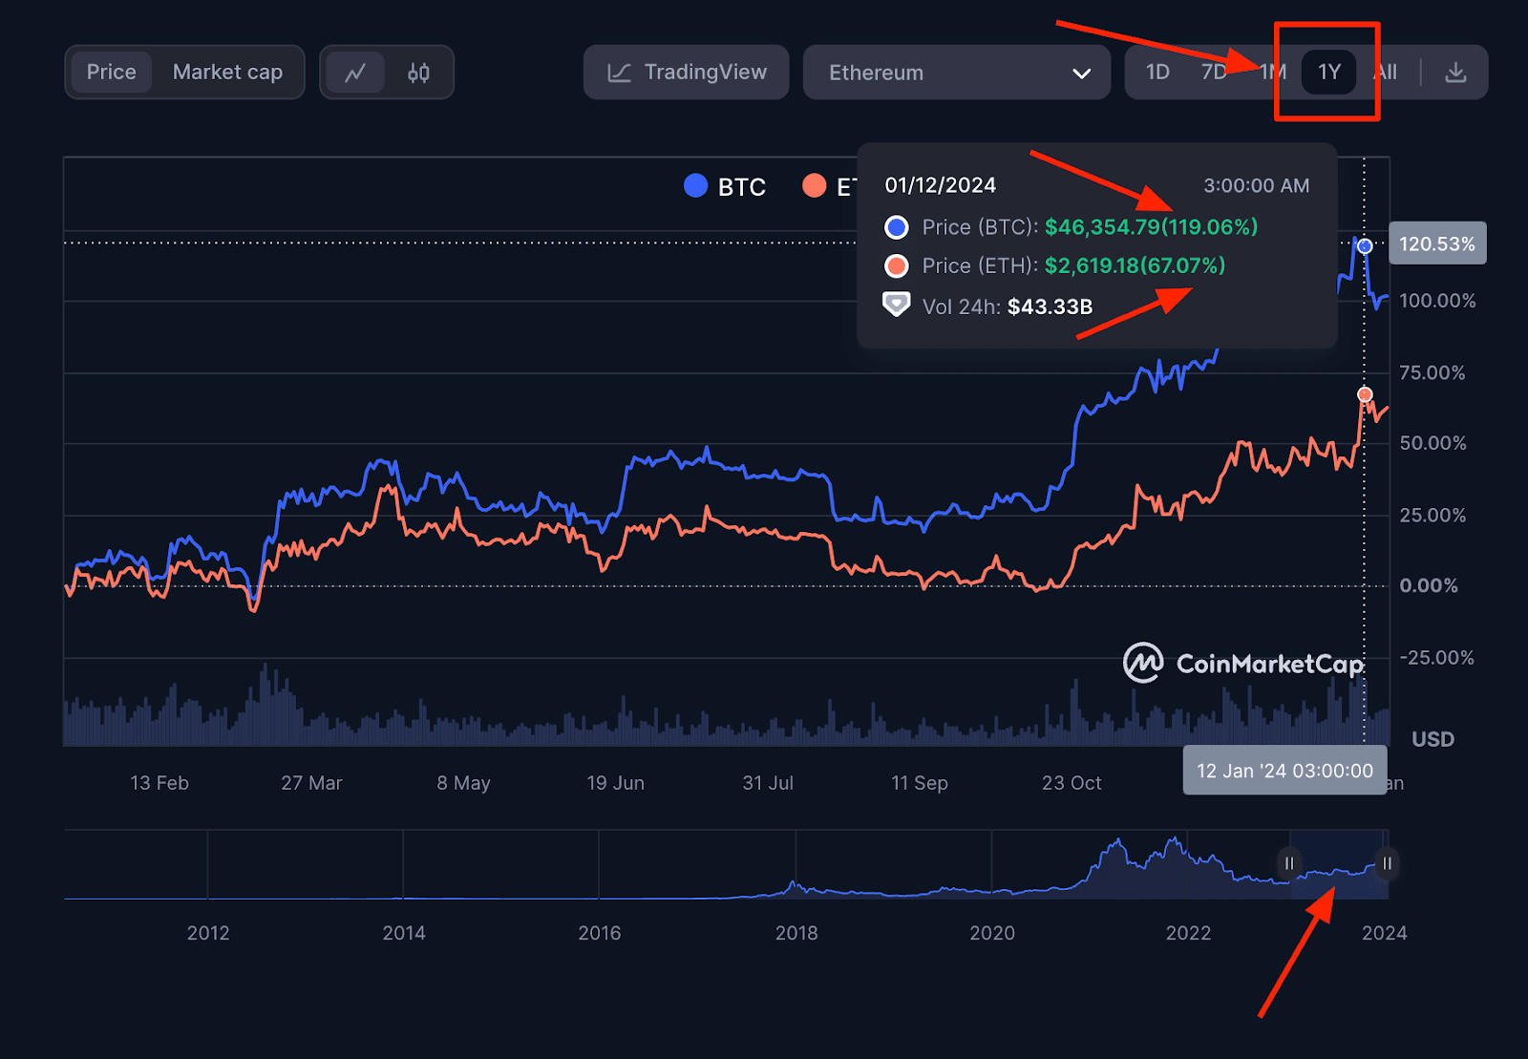Viewport: 1528px width, 1059px height.
Task: Select the 1Y time range tab
Action: (x=1329, y=73)
